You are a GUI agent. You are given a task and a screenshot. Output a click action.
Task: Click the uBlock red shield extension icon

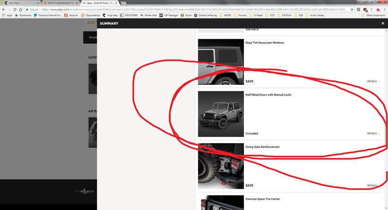[365, 9]
